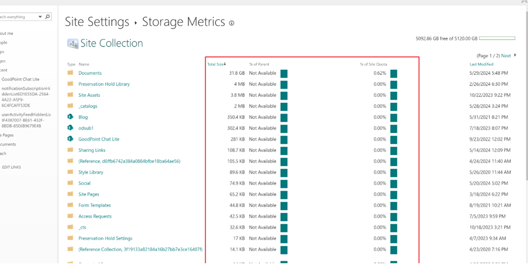528x264 pixels.
Task: Click the folder icon beside Site Pages
Action: click(x=70, y=194)
